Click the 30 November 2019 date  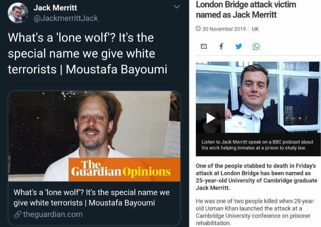coord(224,29)
